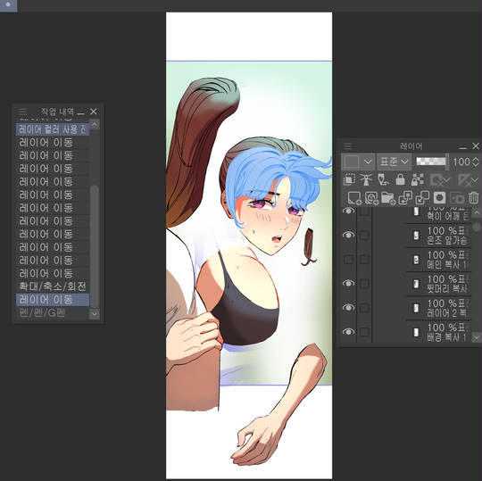Image resolution: width=482 pixels, height=481 pixels.
Task: Select the 뒷머리 복사 layer
Action: 437,284
